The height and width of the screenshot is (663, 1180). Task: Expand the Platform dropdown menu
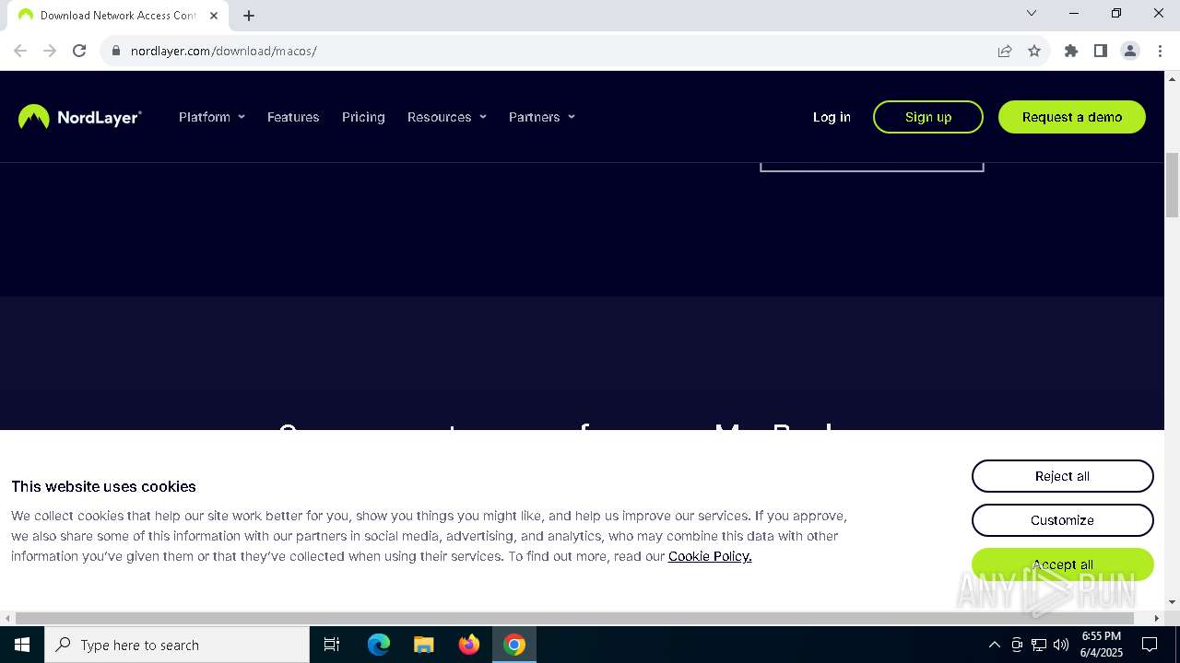(212, 117)
